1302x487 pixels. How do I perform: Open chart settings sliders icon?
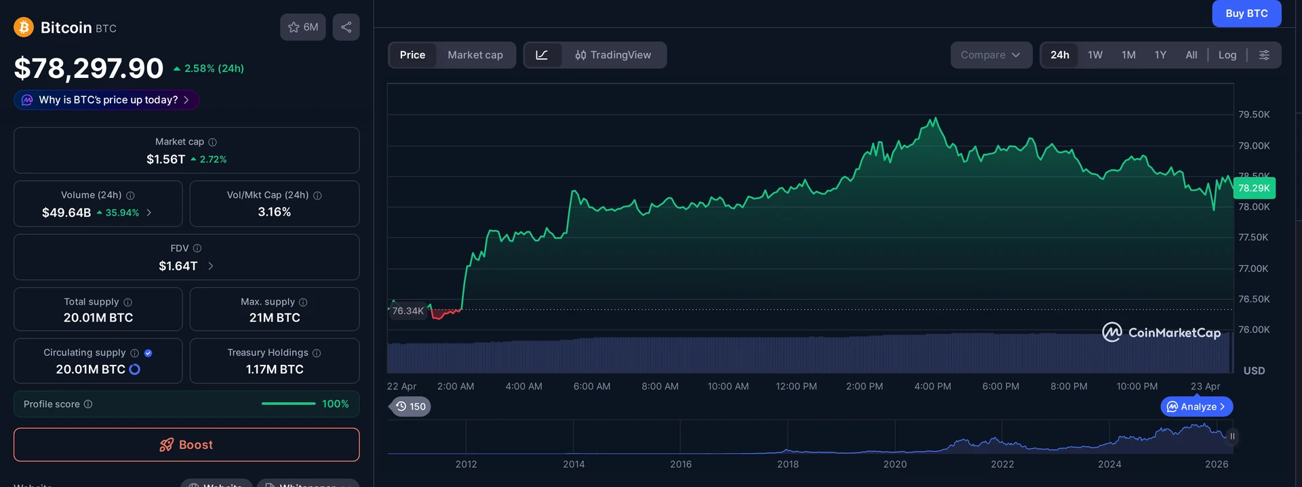pos(1264,55)
